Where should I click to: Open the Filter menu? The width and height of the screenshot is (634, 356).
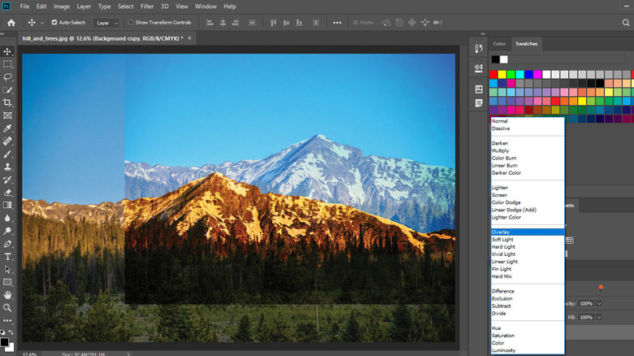146,6
